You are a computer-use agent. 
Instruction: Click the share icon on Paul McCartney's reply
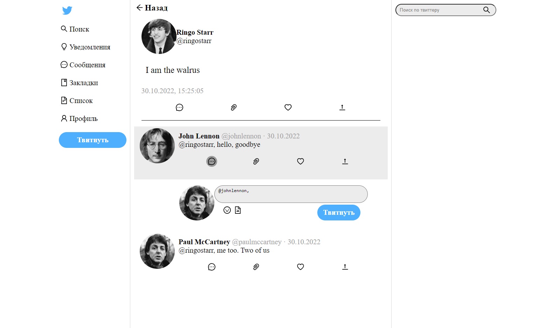pyautogui.click(x=345, y=267)
